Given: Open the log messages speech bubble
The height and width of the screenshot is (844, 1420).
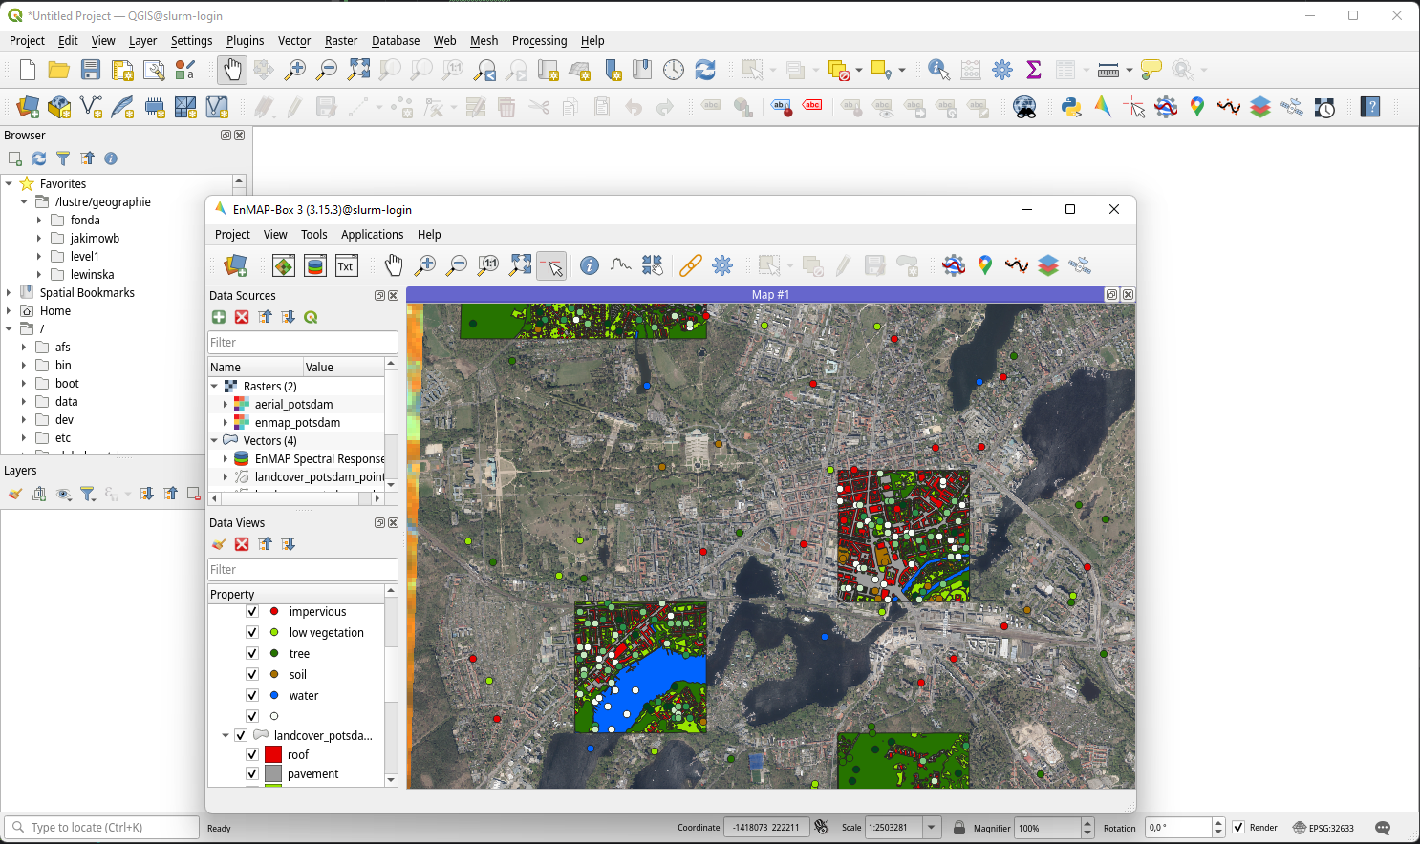Looking at the screenshot, I should pyautogui.click(x=1383, y=828).
